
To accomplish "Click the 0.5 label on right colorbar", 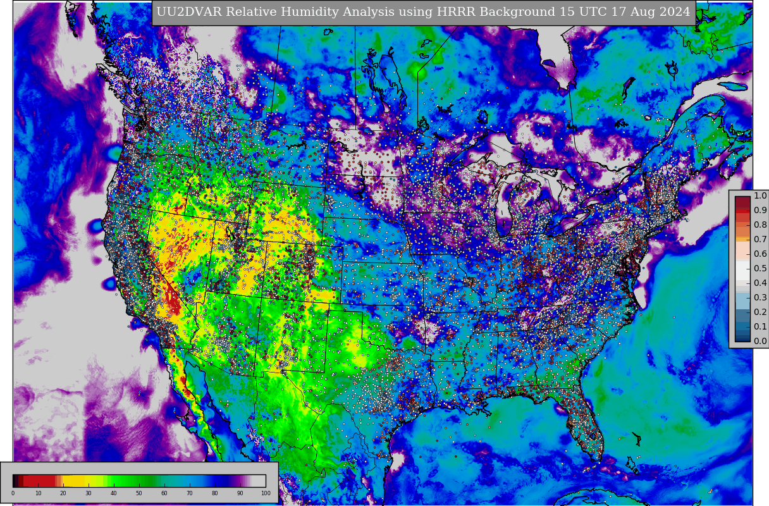I will click(x=760, y=269).
